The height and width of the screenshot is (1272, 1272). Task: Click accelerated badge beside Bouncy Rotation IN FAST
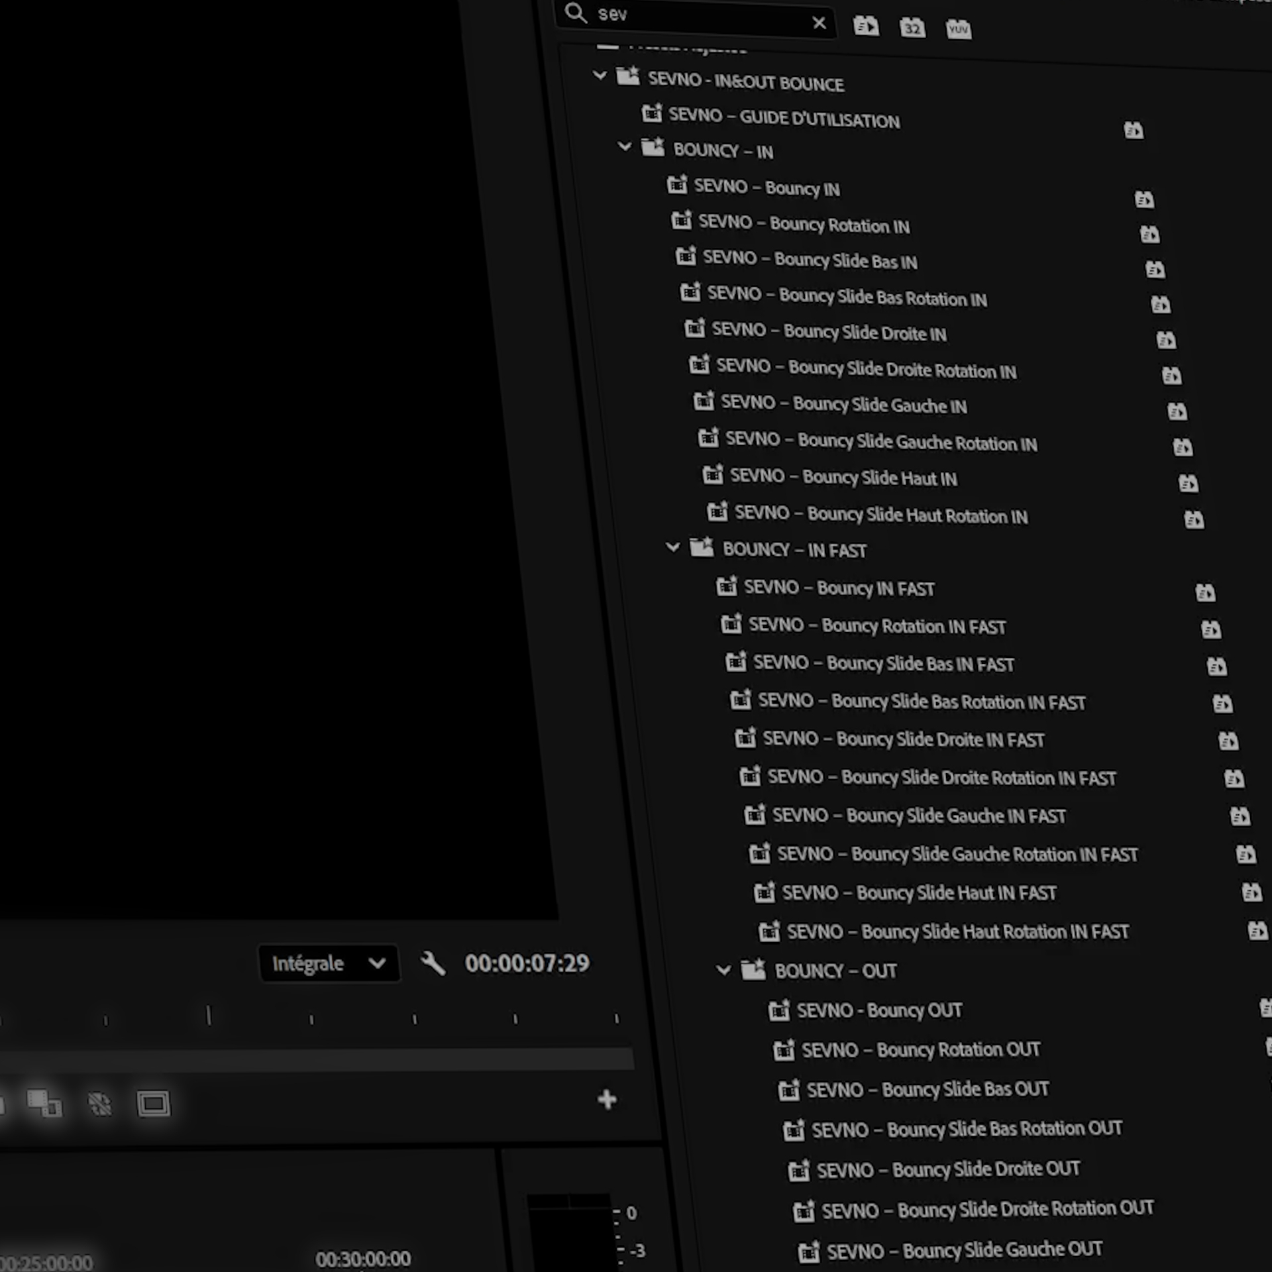[1210, 629]
